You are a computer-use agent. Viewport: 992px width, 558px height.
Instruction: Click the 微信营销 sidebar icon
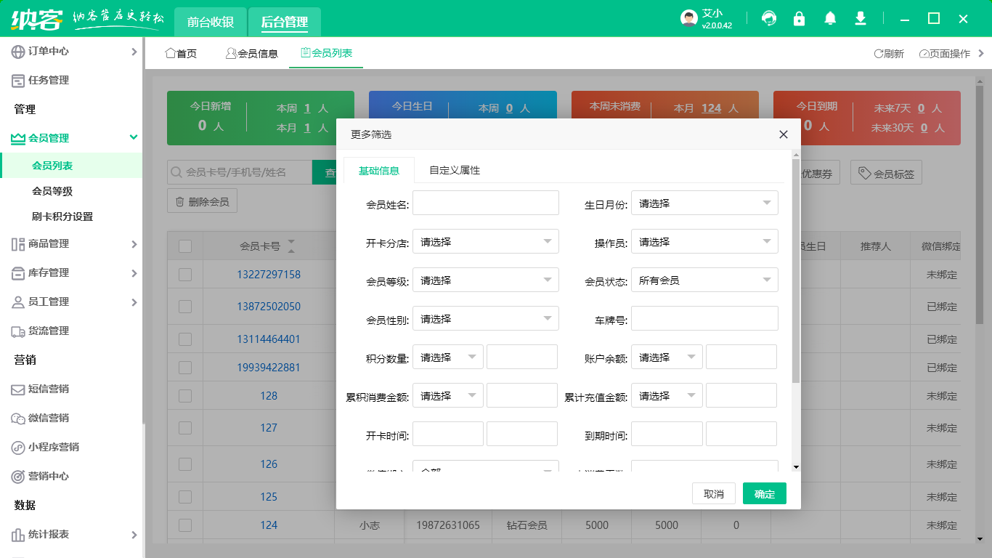tap(18, 418)
